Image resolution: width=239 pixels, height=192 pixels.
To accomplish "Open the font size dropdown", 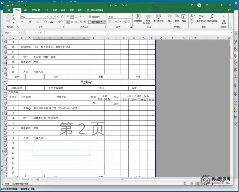I will [x=55, y=17].
